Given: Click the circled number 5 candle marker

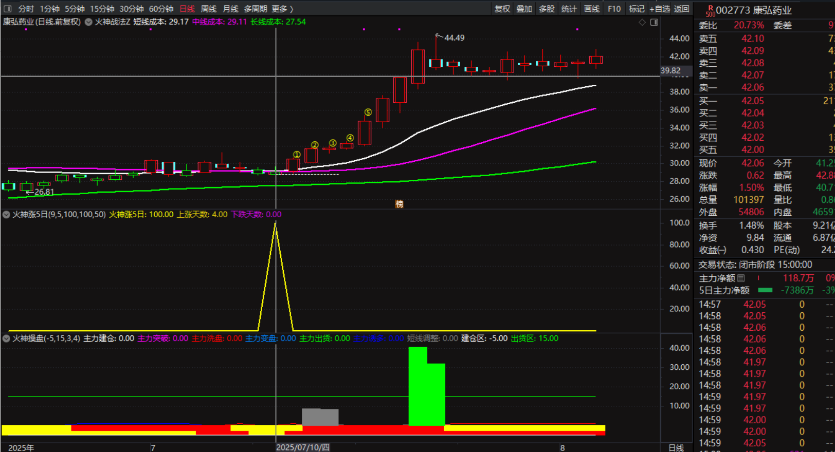Looking at the screenshot, I should click(x=368, y=112).
